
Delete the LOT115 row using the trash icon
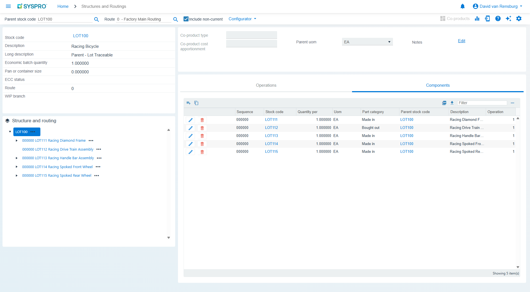click(x=202, y=152)
